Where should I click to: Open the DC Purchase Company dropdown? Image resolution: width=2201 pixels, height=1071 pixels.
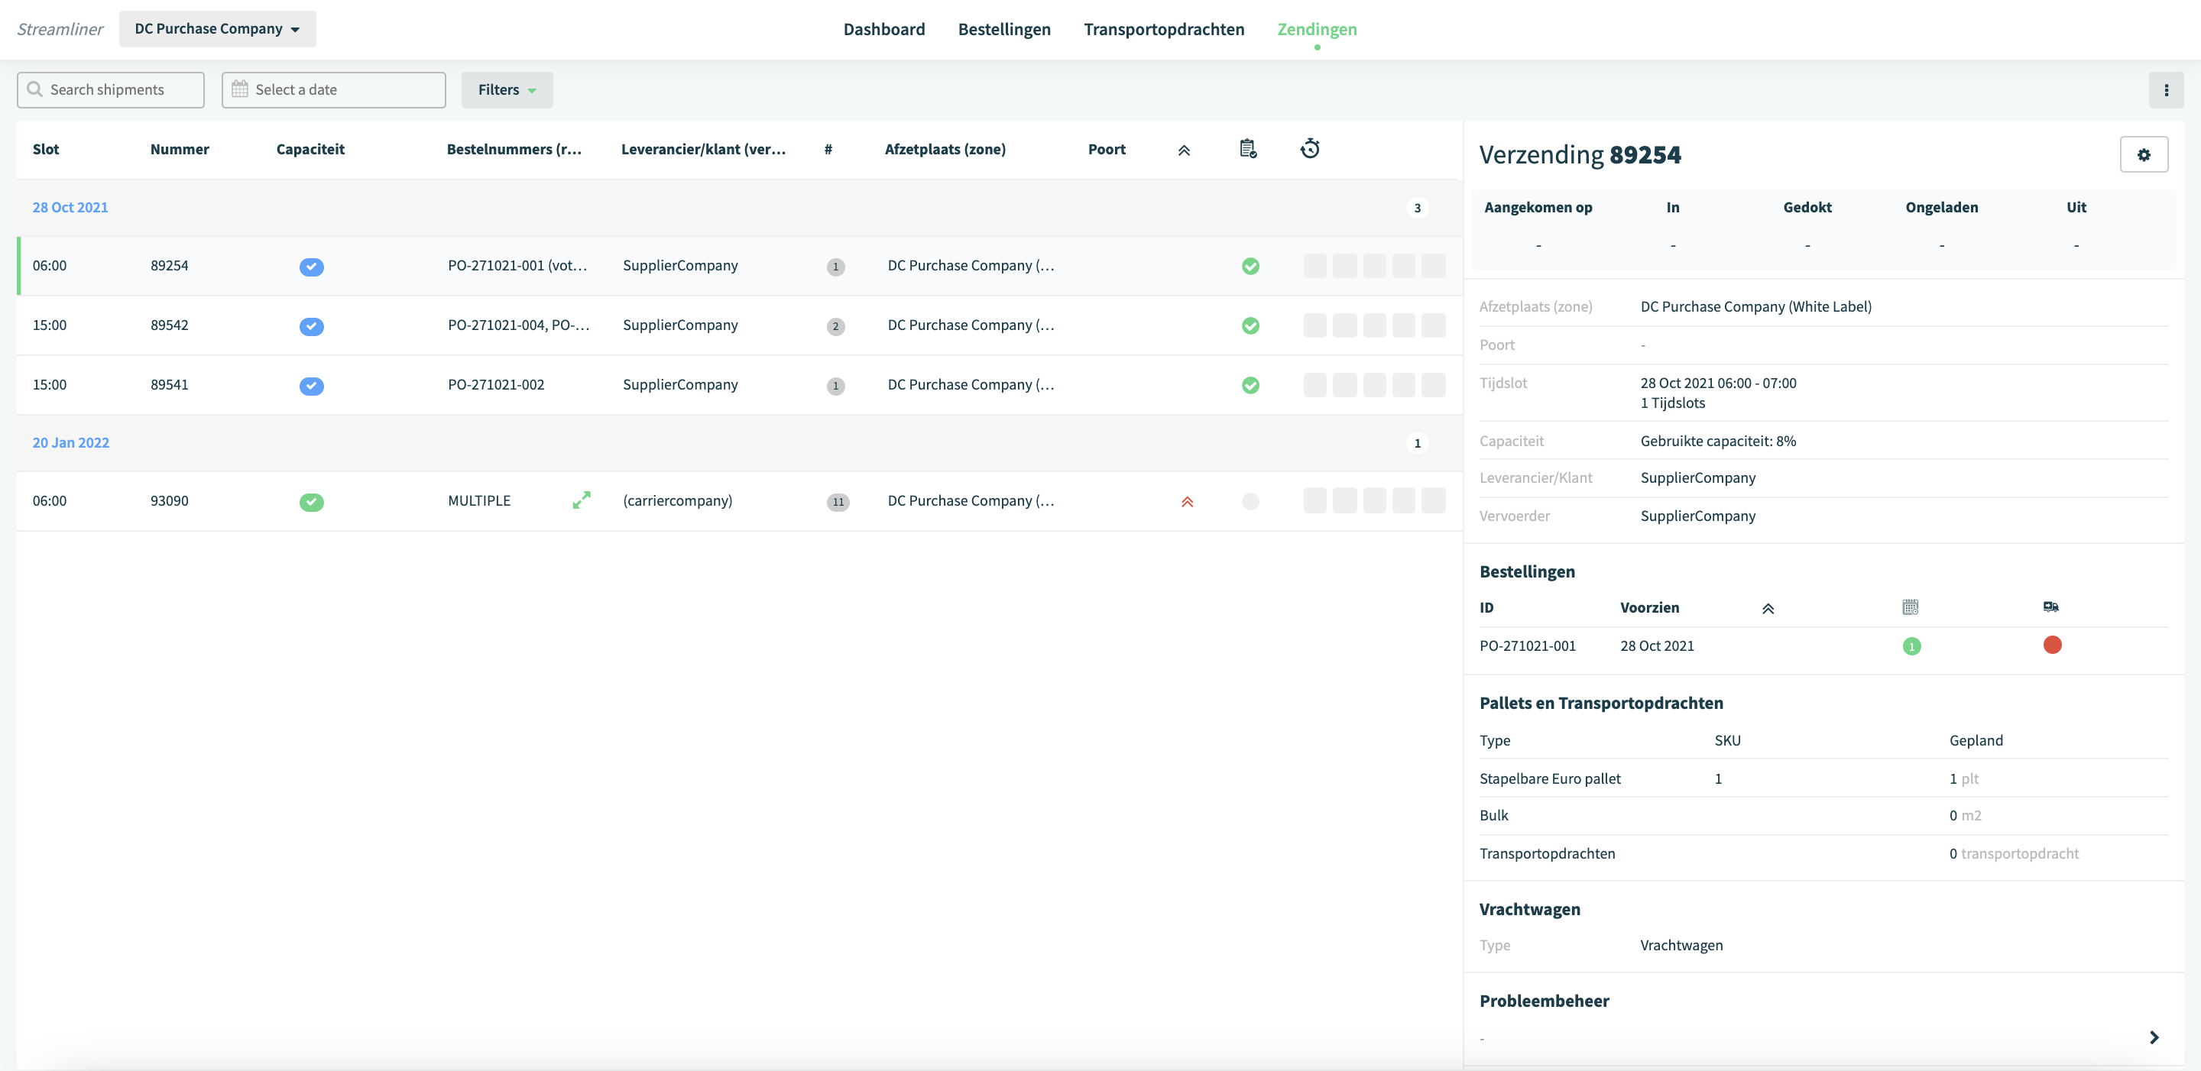coord(217,29)
